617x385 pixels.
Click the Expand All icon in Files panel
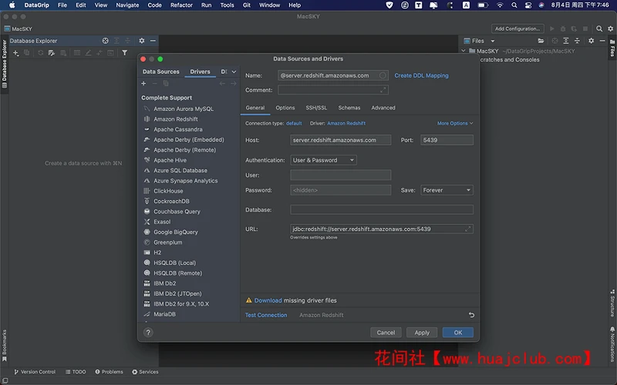[566, 41]
